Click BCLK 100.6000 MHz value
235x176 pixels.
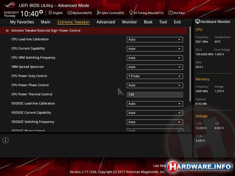pos(204,54)
